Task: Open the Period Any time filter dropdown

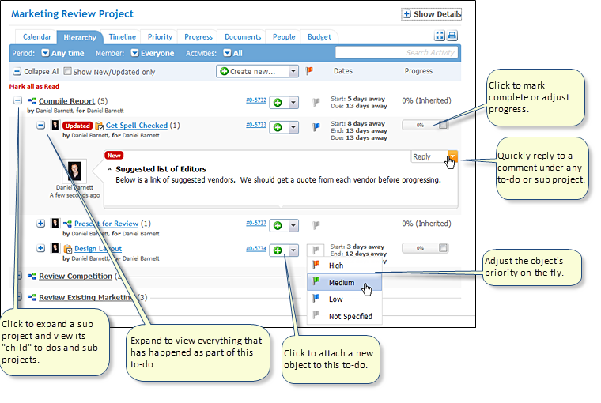Action: (45, 53)
